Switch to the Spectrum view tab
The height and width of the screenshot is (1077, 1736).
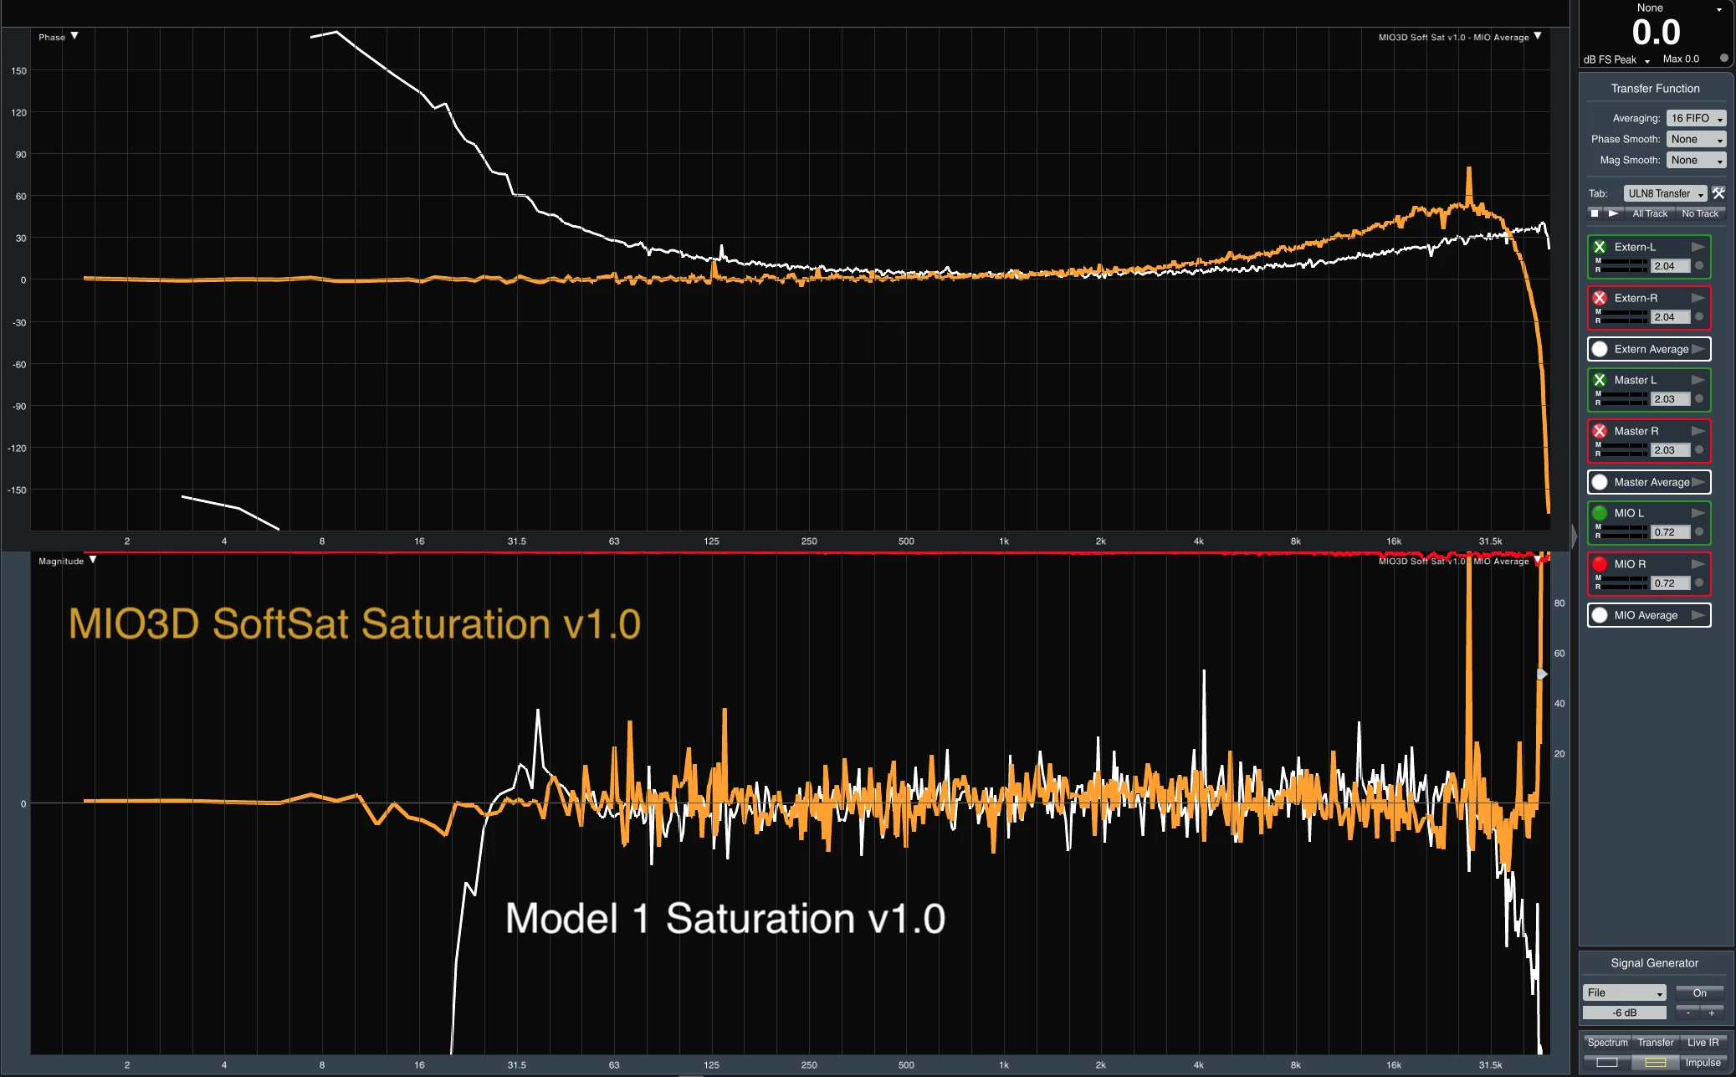tap(1607, 1042)
